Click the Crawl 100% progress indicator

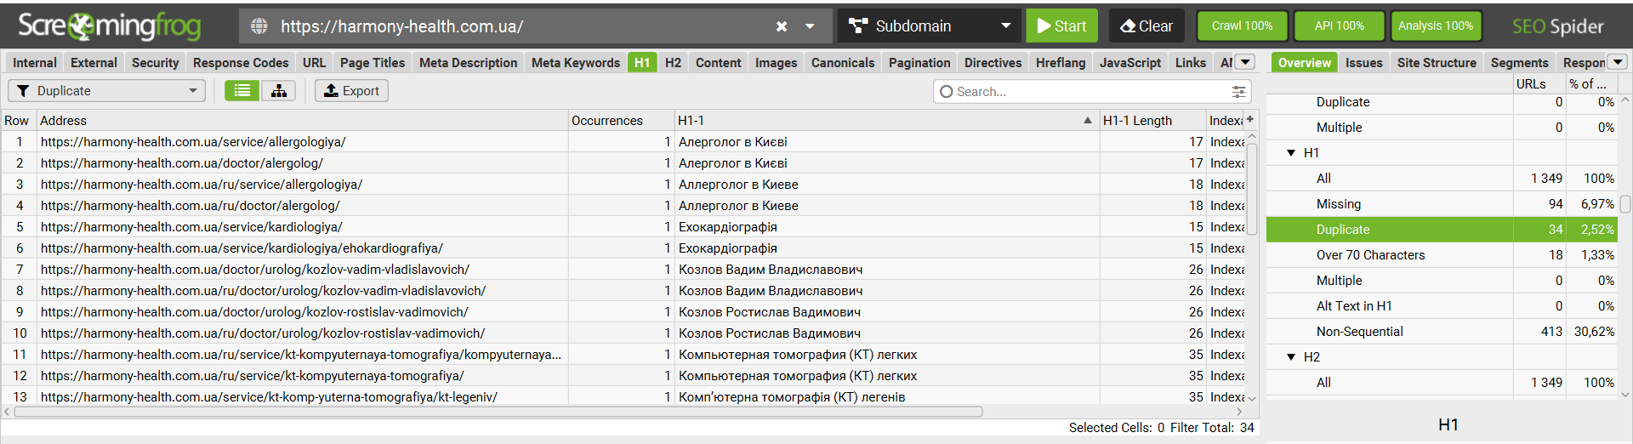(1242, 26)
